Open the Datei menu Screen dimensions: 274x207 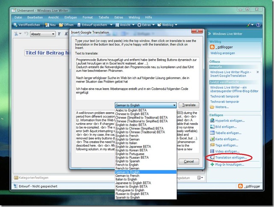point(18,17)
